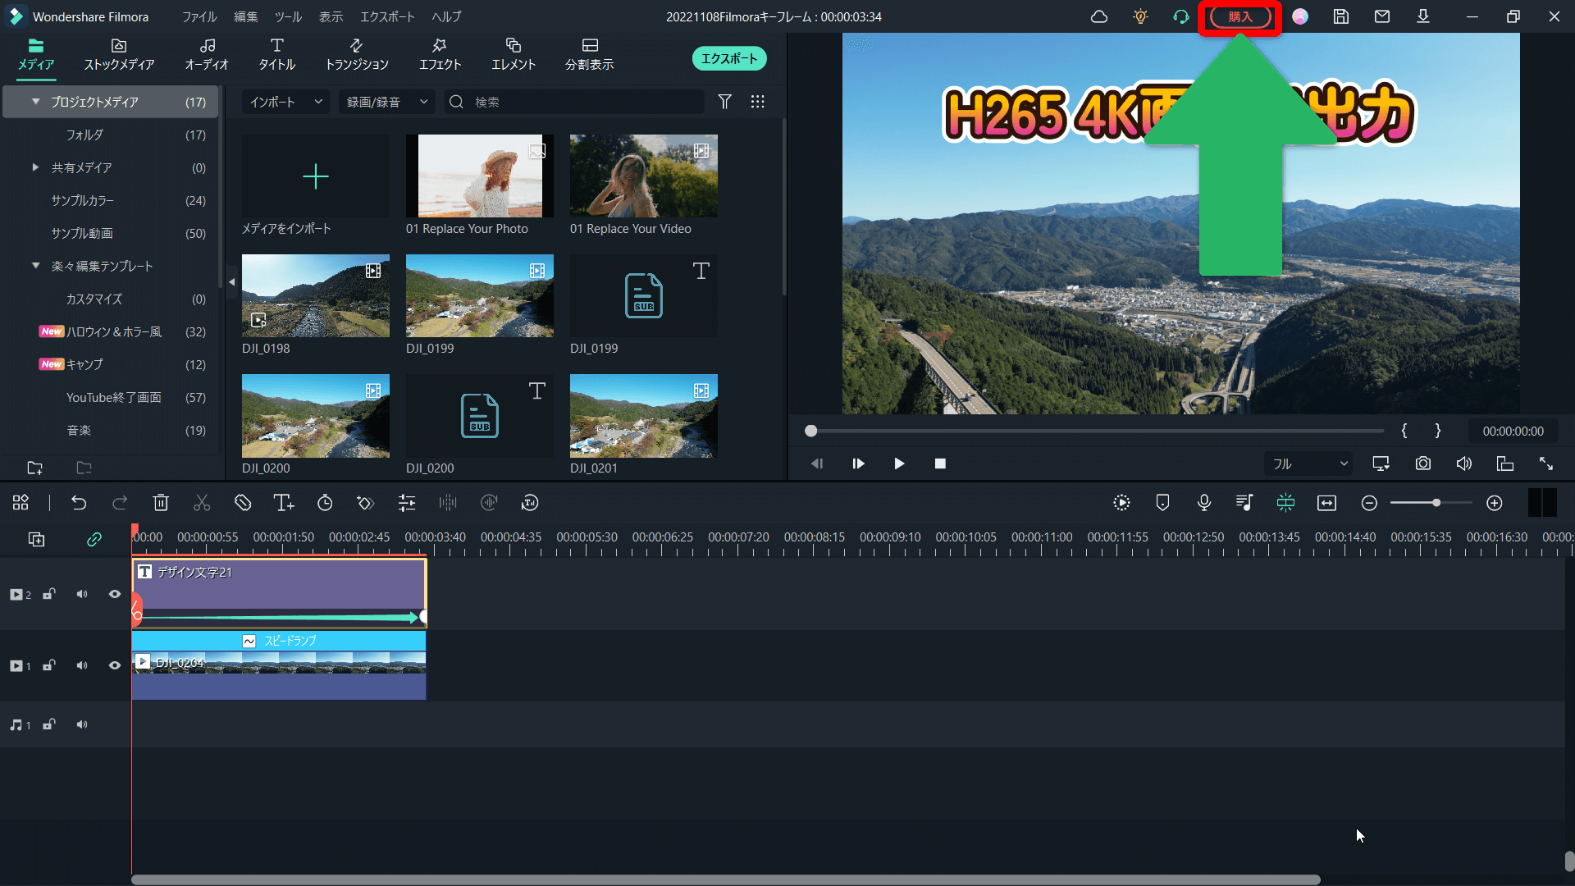Delete selected clip with trash icon
This screenshot has height=886, width=1575.
(161, 503)
